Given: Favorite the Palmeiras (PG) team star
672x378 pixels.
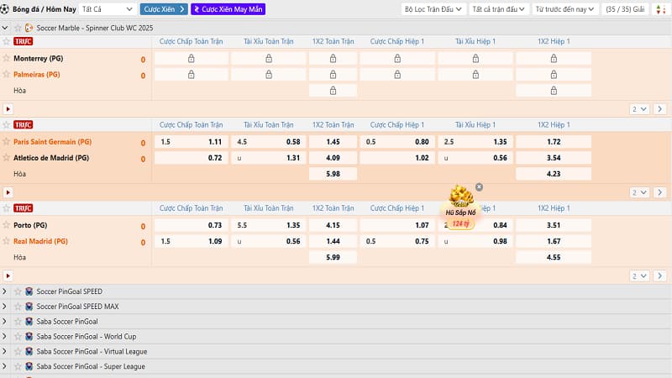Looking at the screenshot, I should click(6, 74).
